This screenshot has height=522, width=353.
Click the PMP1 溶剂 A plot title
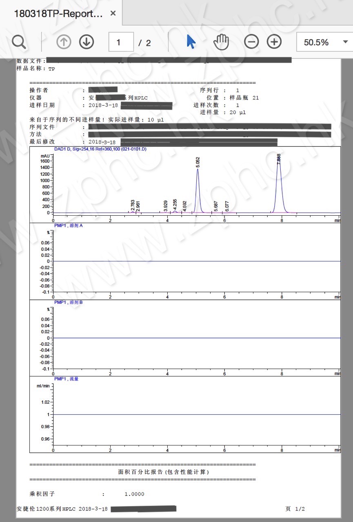tap(69, 226)
